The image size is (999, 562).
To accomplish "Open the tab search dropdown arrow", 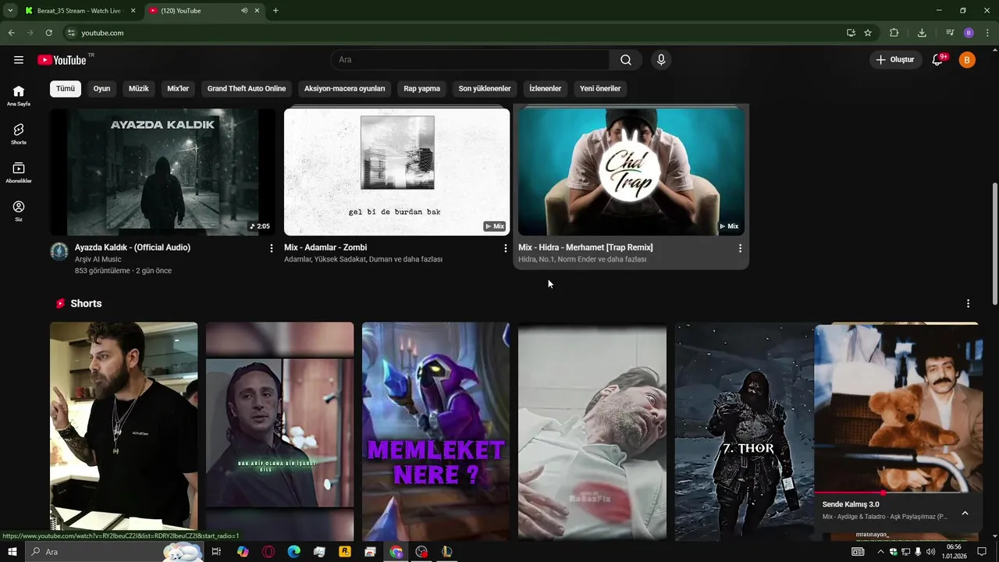I will [10, 11].
